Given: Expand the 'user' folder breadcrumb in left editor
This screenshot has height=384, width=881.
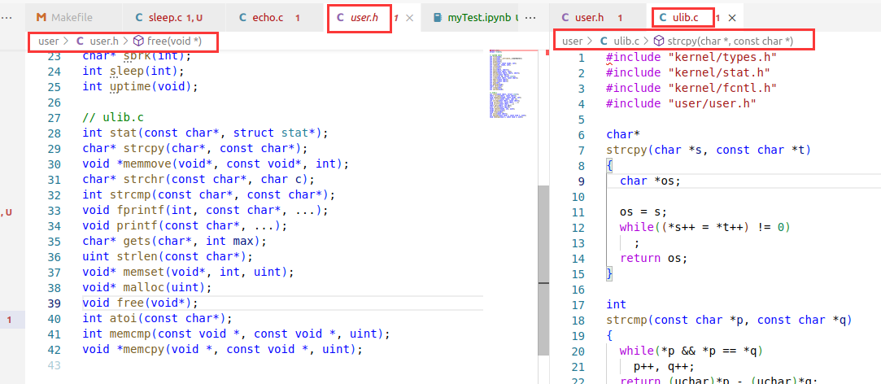Looking at the screenshot, I should point(49,41).
